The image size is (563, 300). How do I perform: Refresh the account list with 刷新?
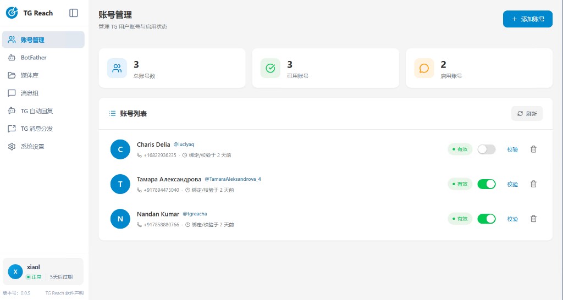(527, 114)
